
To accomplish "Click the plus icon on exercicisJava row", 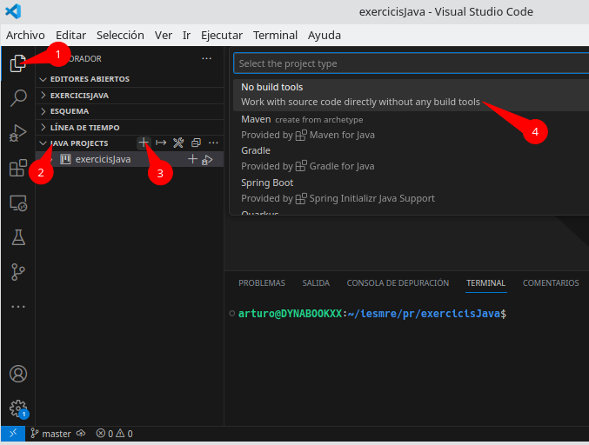I will pyautogui.click(x=192, y=159).
